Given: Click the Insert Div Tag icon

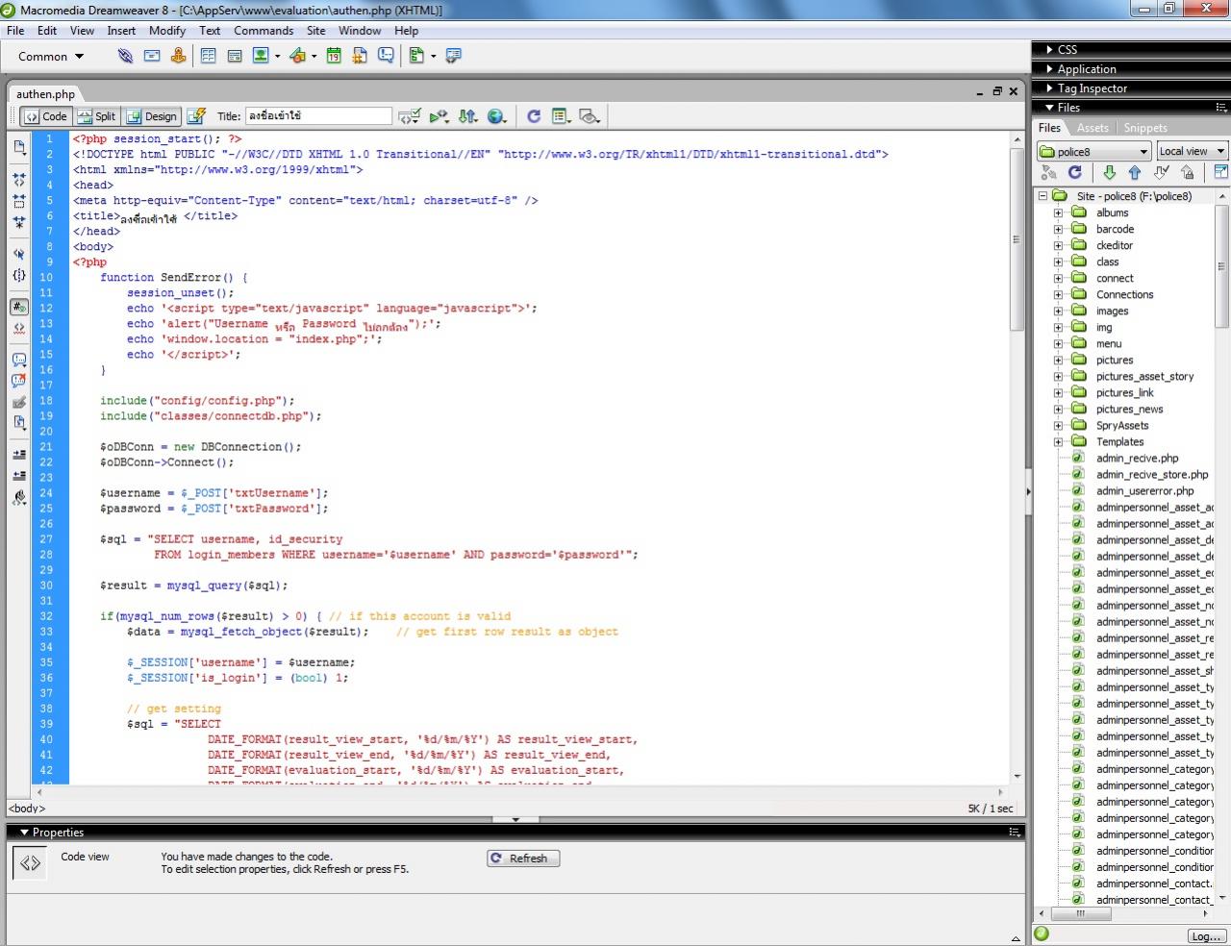Looking at the screenshot, I should coord(234,56).
